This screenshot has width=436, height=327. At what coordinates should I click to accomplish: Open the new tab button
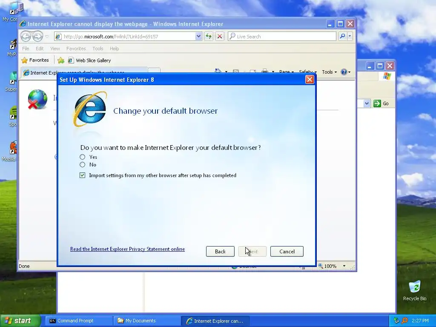(x=154, y=71)
